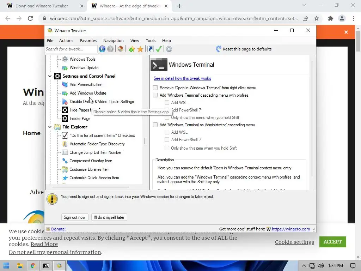Click the Customize Quick Access star icon
Screen dimensions: 361x271
65,178
